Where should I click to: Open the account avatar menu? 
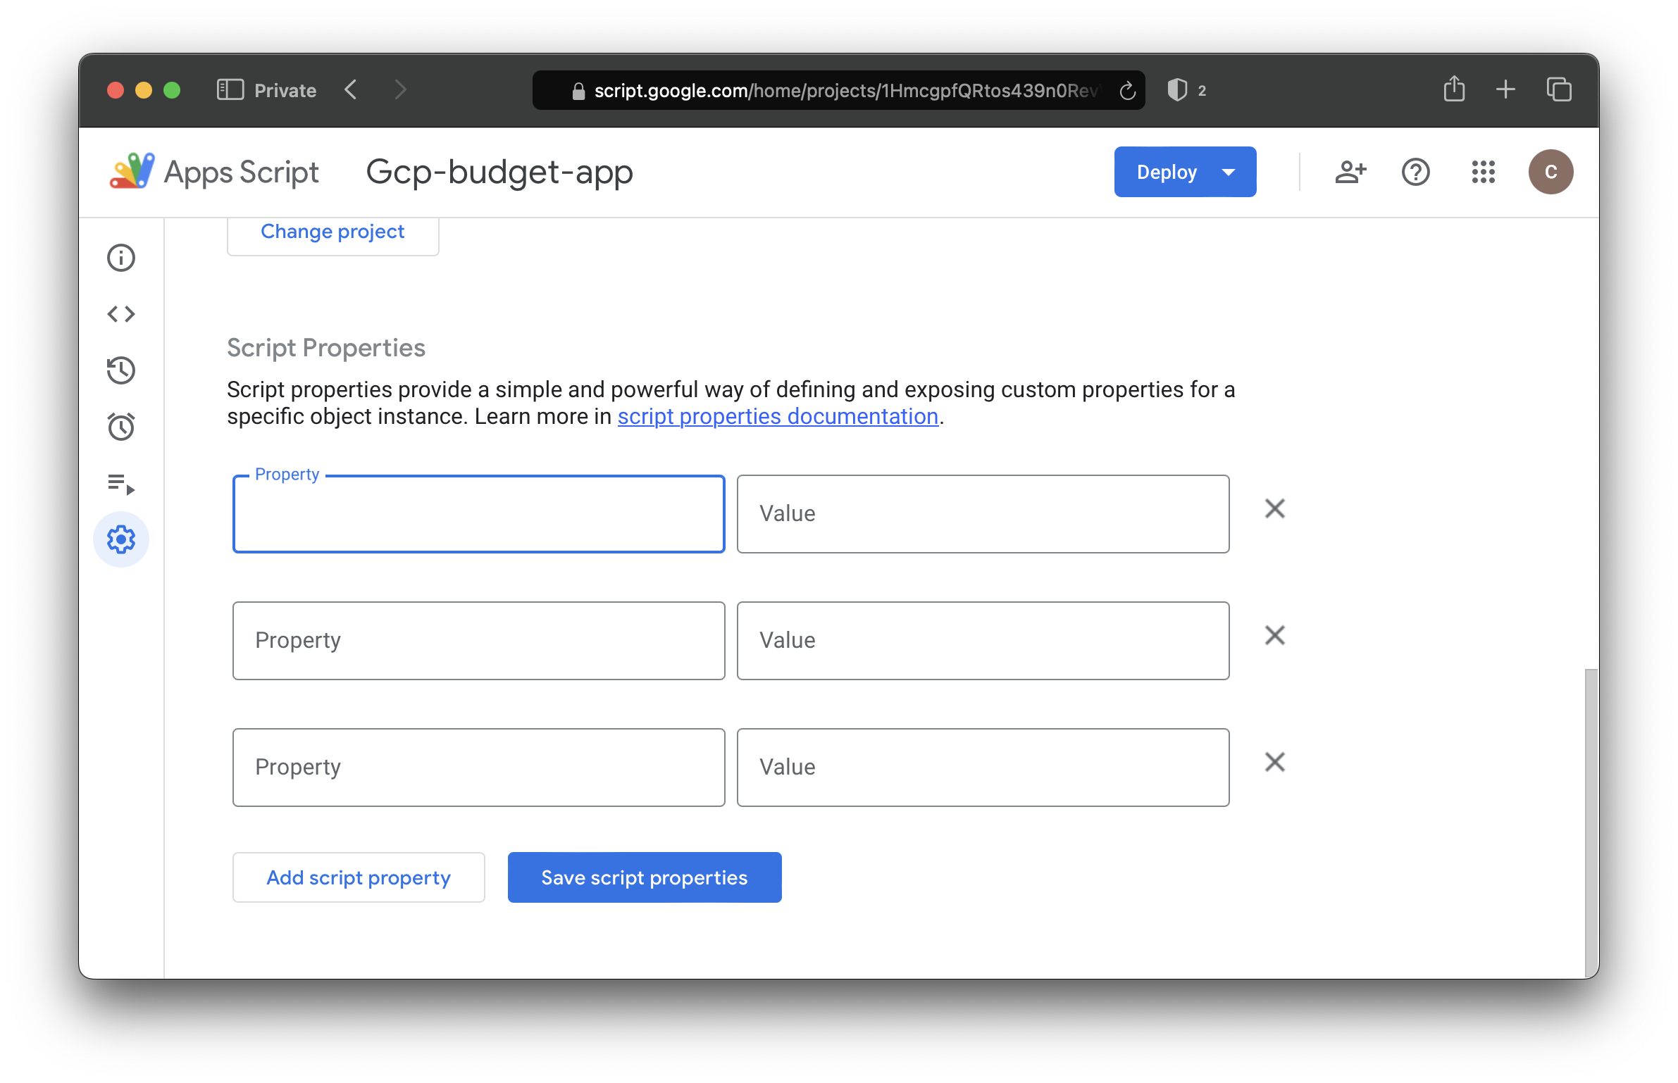point(1550,172)
